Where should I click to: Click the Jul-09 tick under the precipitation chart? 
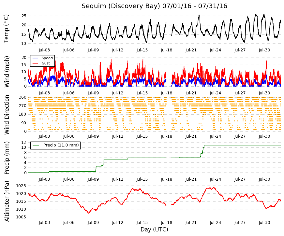point(93,179)
